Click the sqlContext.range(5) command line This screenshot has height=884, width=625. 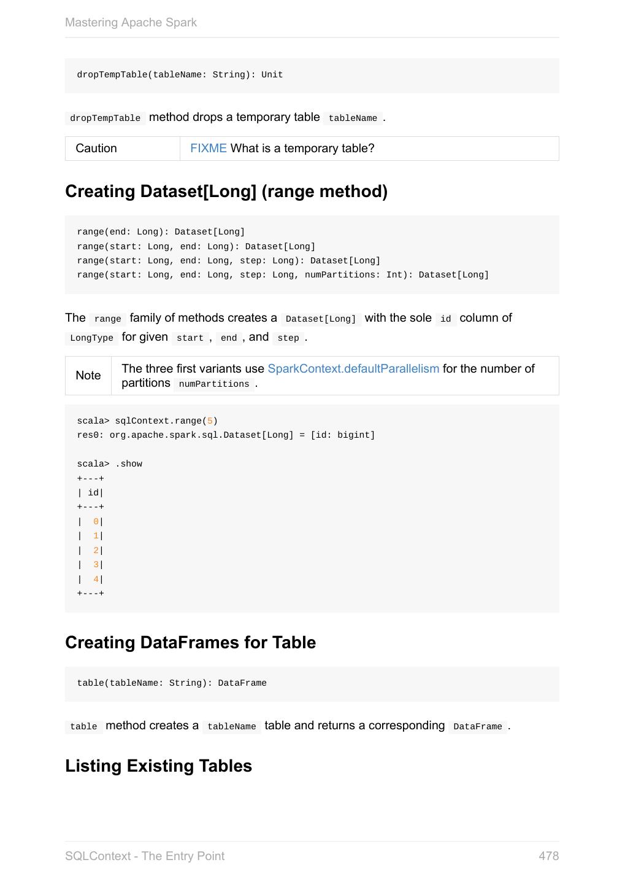[147, 421]
